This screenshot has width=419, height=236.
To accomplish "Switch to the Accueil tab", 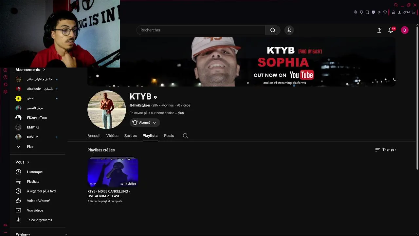I will 94,136.
